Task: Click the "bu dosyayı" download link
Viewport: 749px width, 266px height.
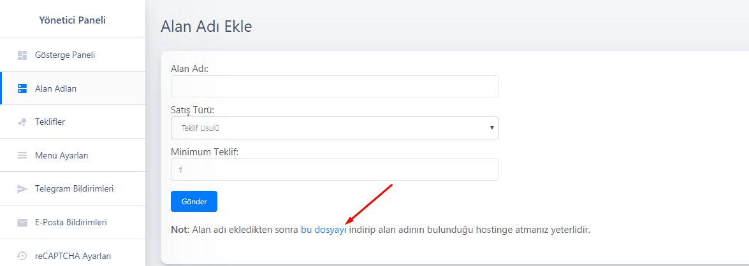Action: click(323, 230)
